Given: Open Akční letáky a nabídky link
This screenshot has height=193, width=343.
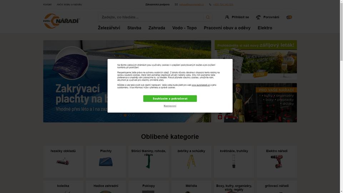Looking at the screenshot, I should pos(69,4).
